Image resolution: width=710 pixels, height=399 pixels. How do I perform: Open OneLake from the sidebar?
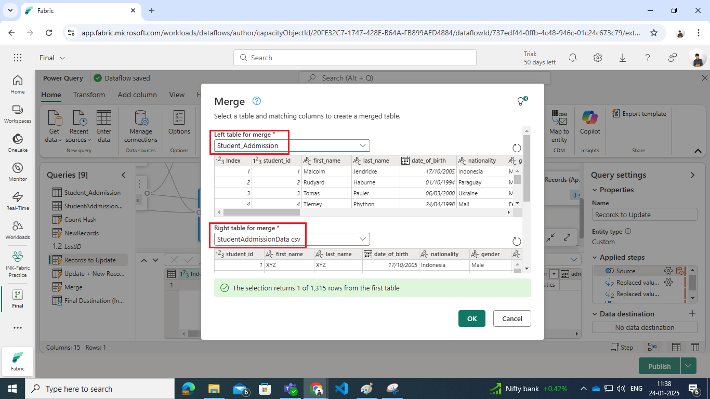tap(18, 143)
